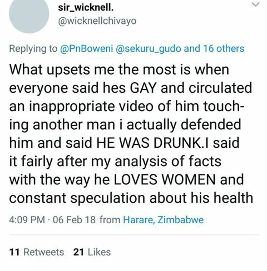Show the "and 16 others" recipients
Image resolution: width=267 pixels, height=271 pixels.
pyautogui.click(x=214, y=49)
